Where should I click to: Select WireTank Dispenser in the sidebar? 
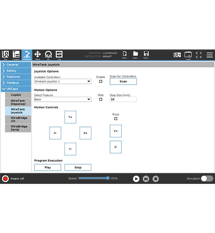(x=18, y=103)
